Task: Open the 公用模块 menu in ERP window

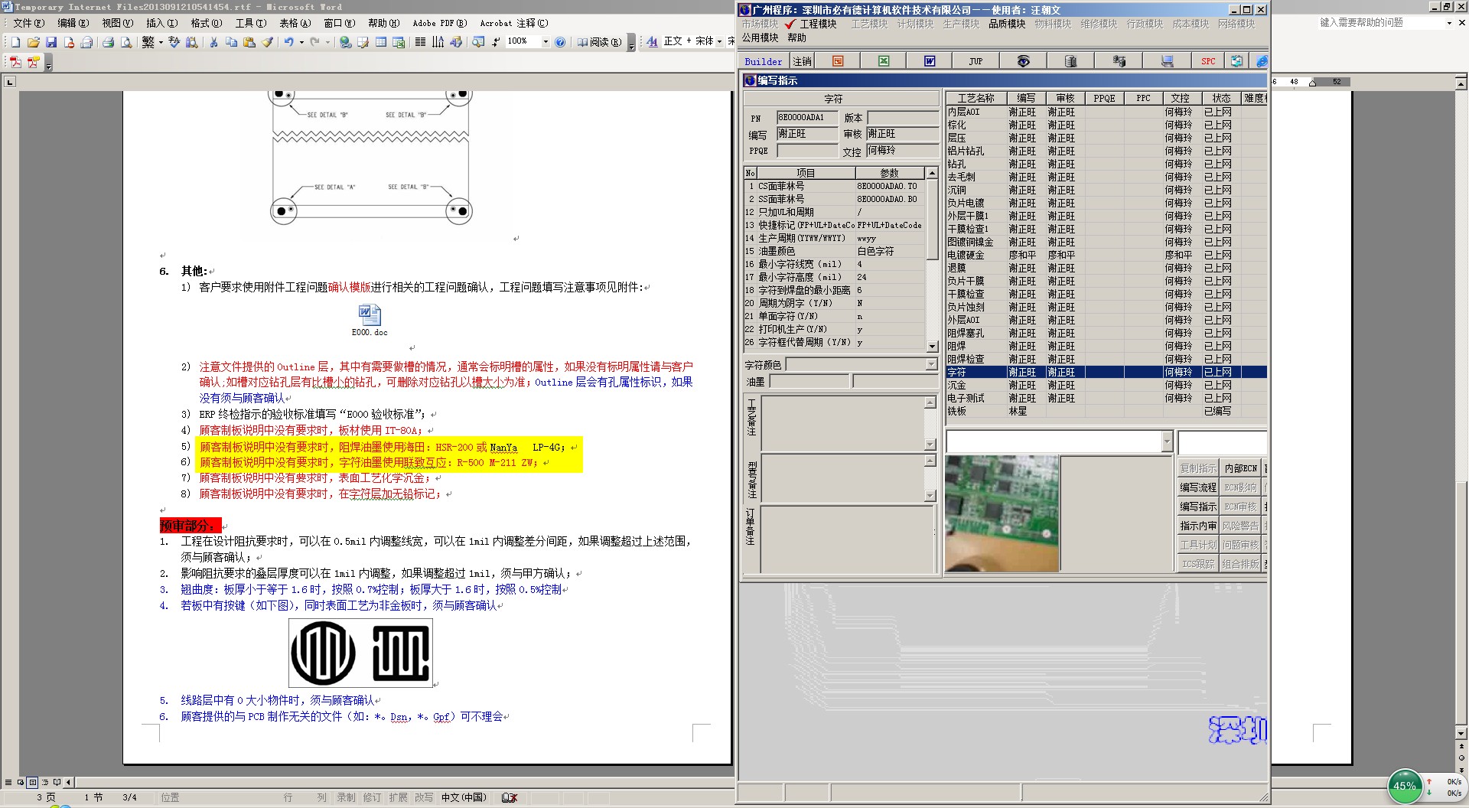Action: tap(760, 37)
